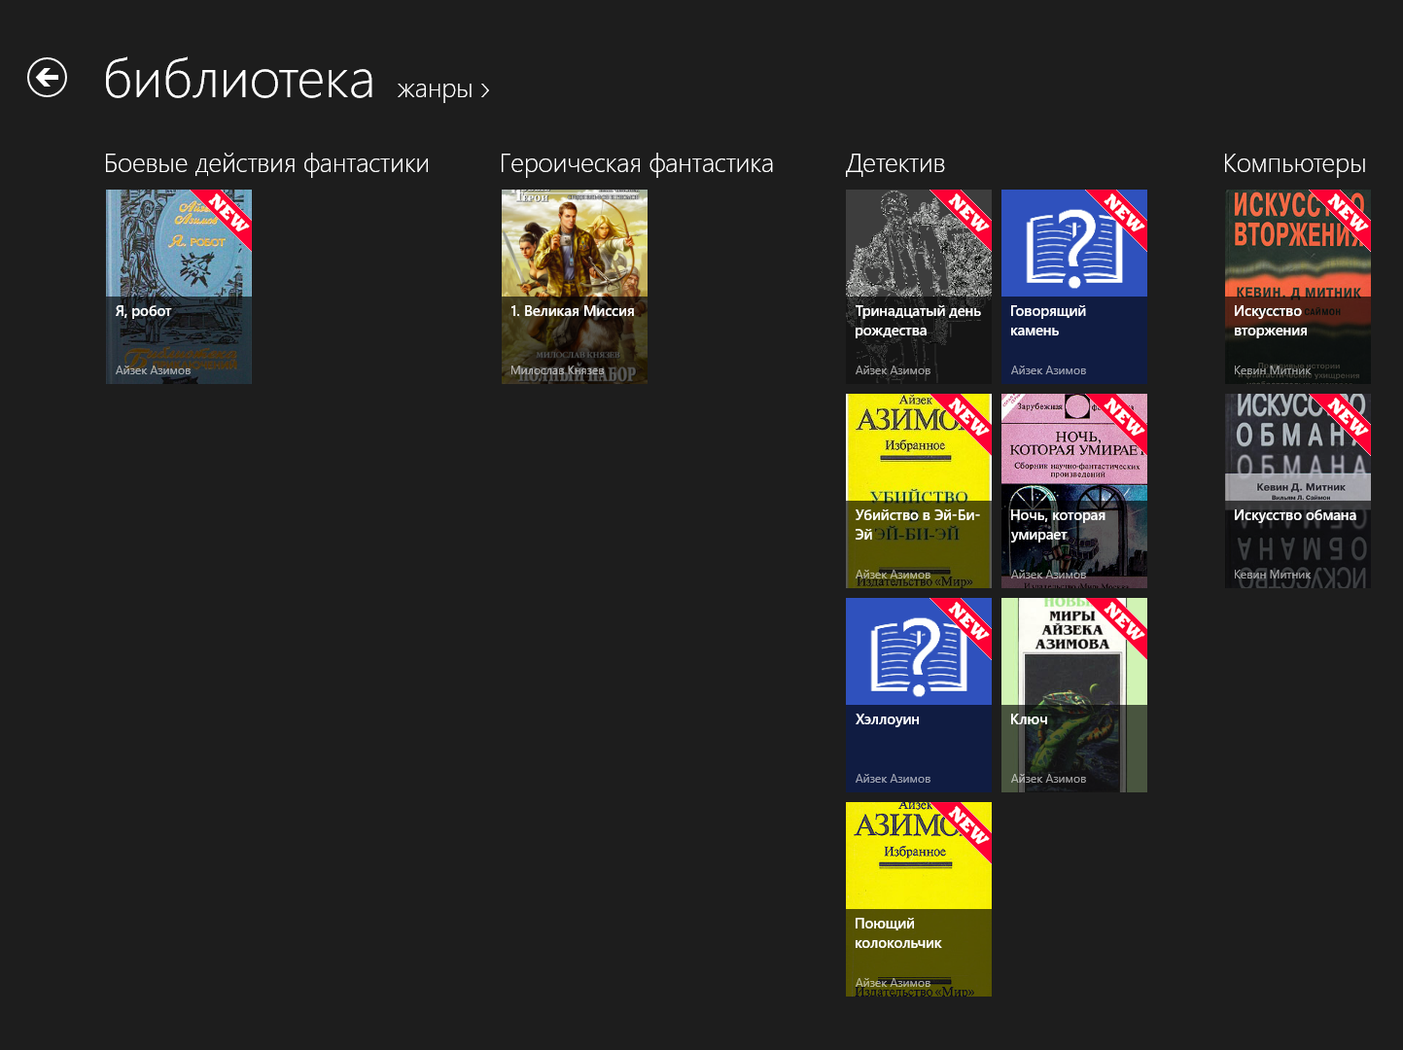Screen dimensions: 1403x1050
Task: Open the Ключ book tile
Action: pyautogui.click(x=1074, y=695)
